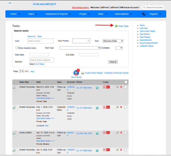Click the Add Task link beside the plus icon

click(x=124, y=26)
